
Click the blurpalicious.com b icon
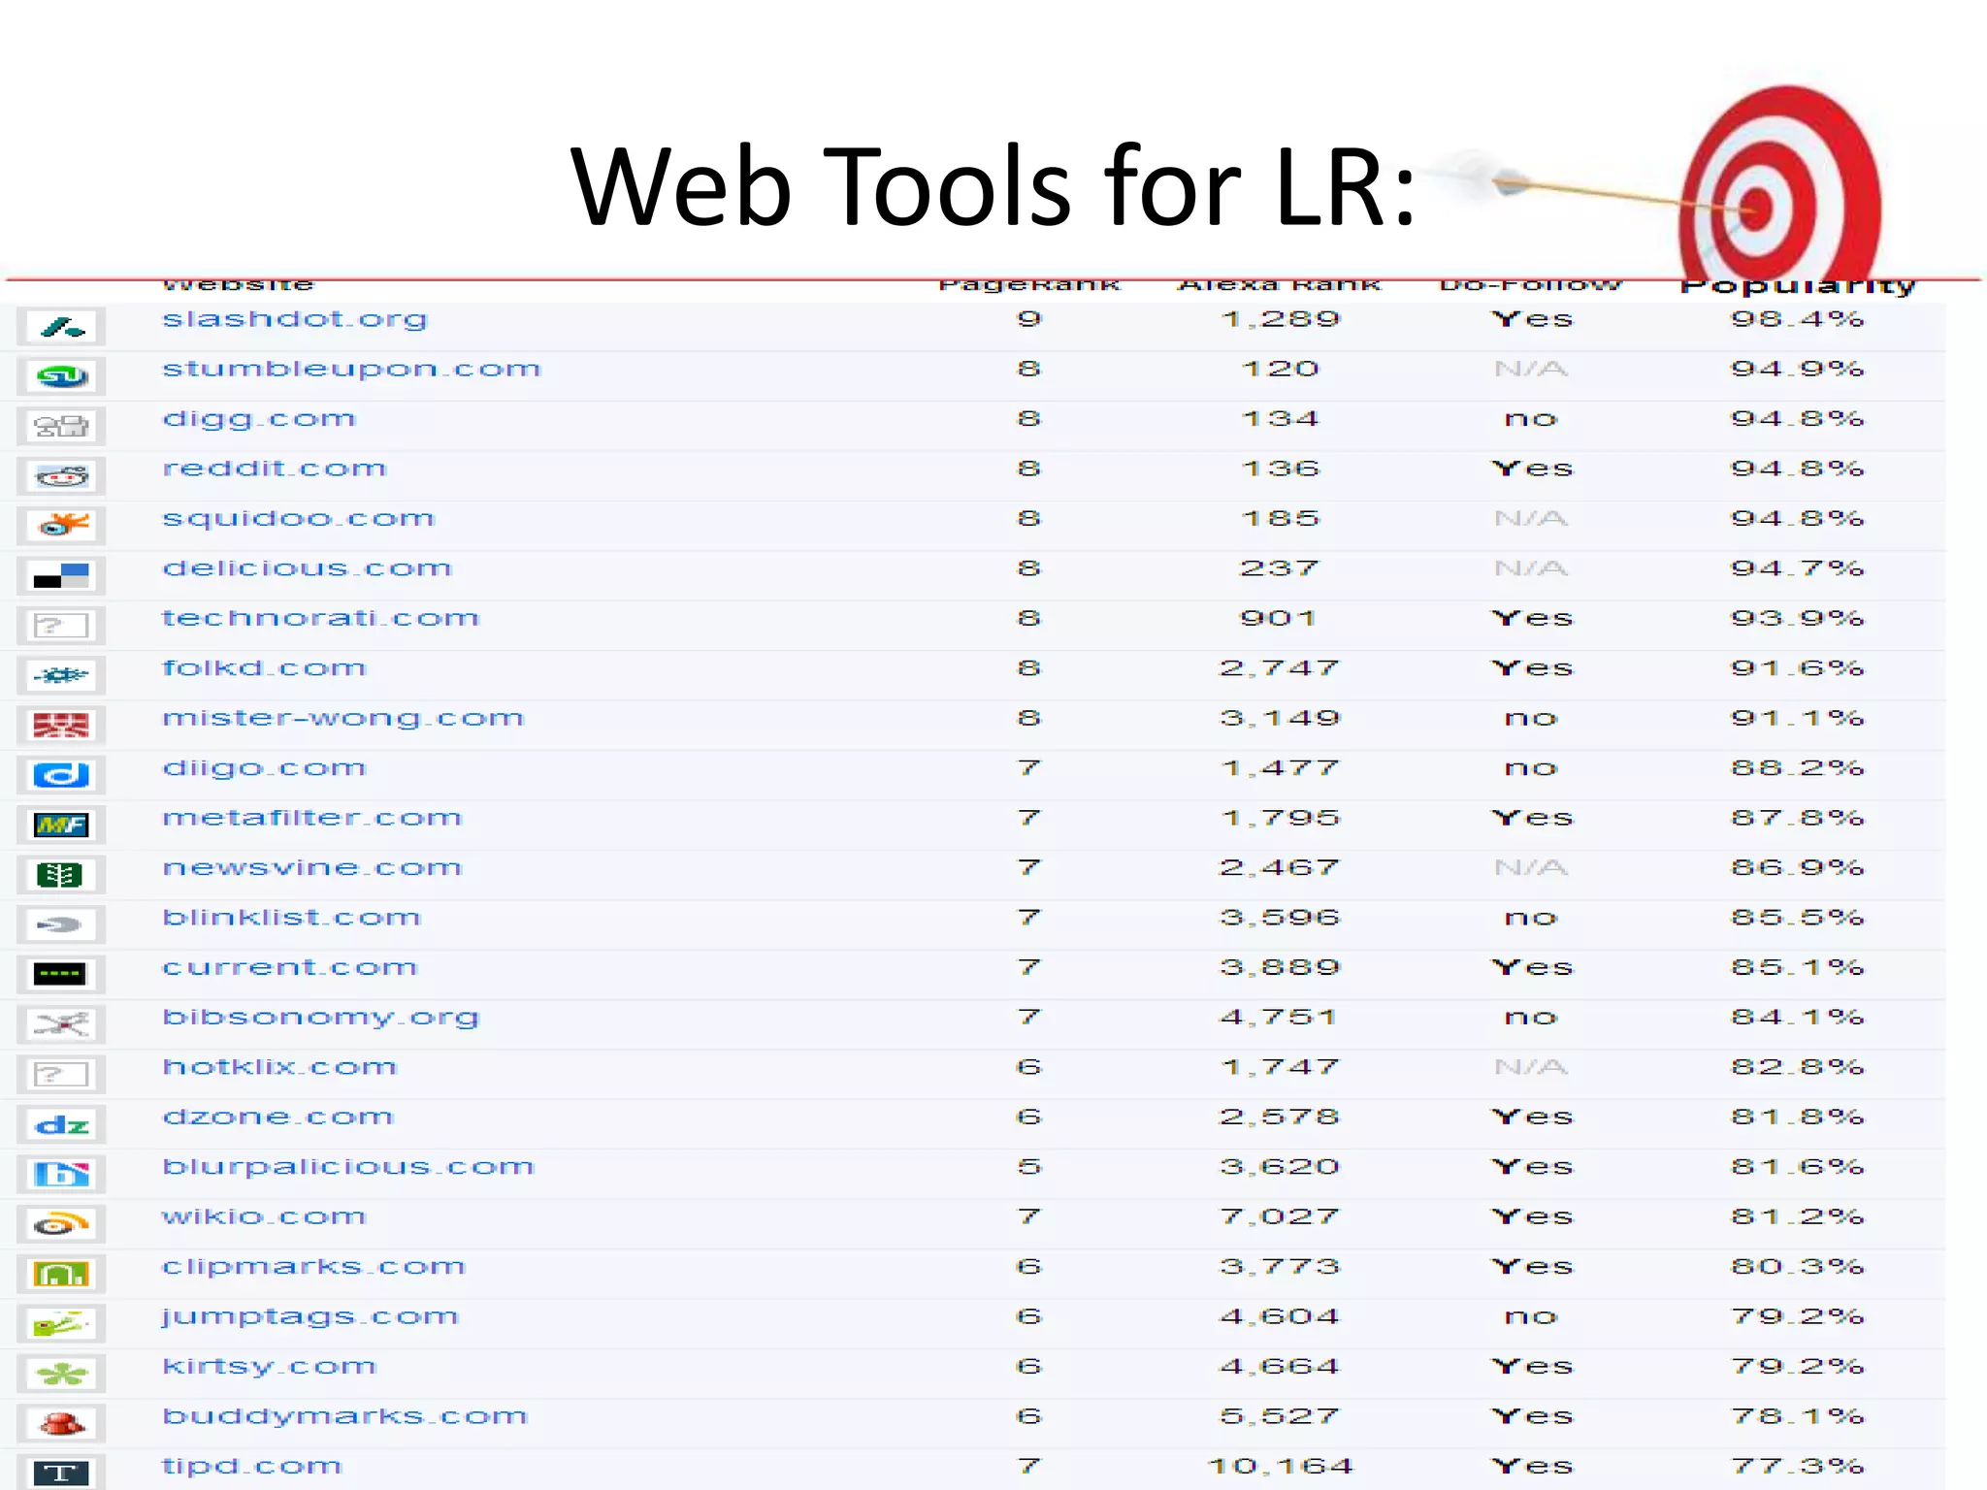[x=61, y=1175]
